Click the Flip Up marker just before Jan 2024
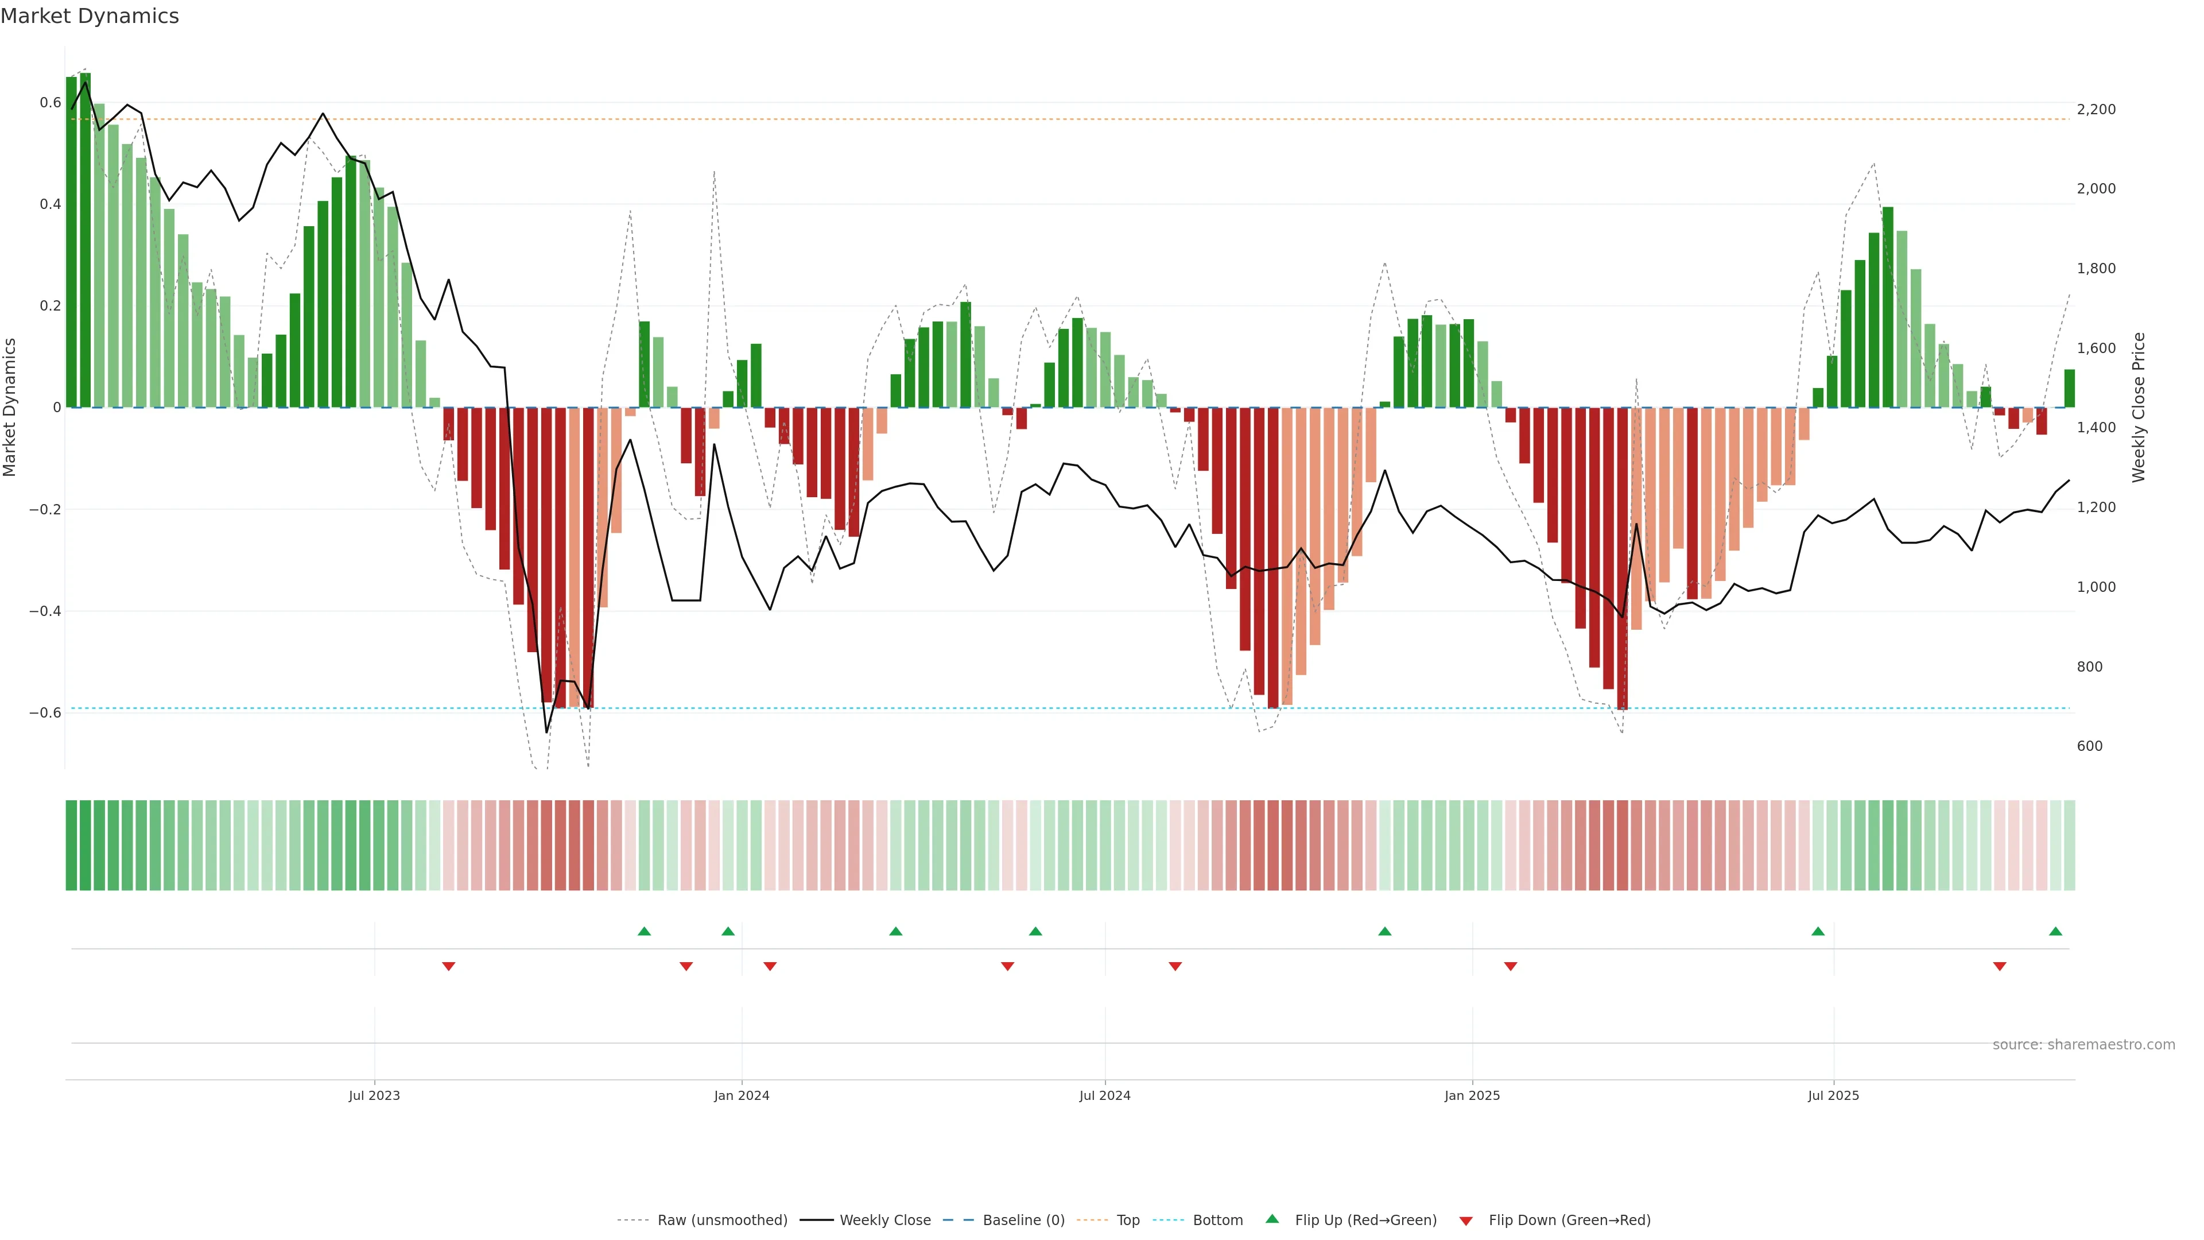This screenshot has width=2204, height=1240. click(x=728, y=931)
